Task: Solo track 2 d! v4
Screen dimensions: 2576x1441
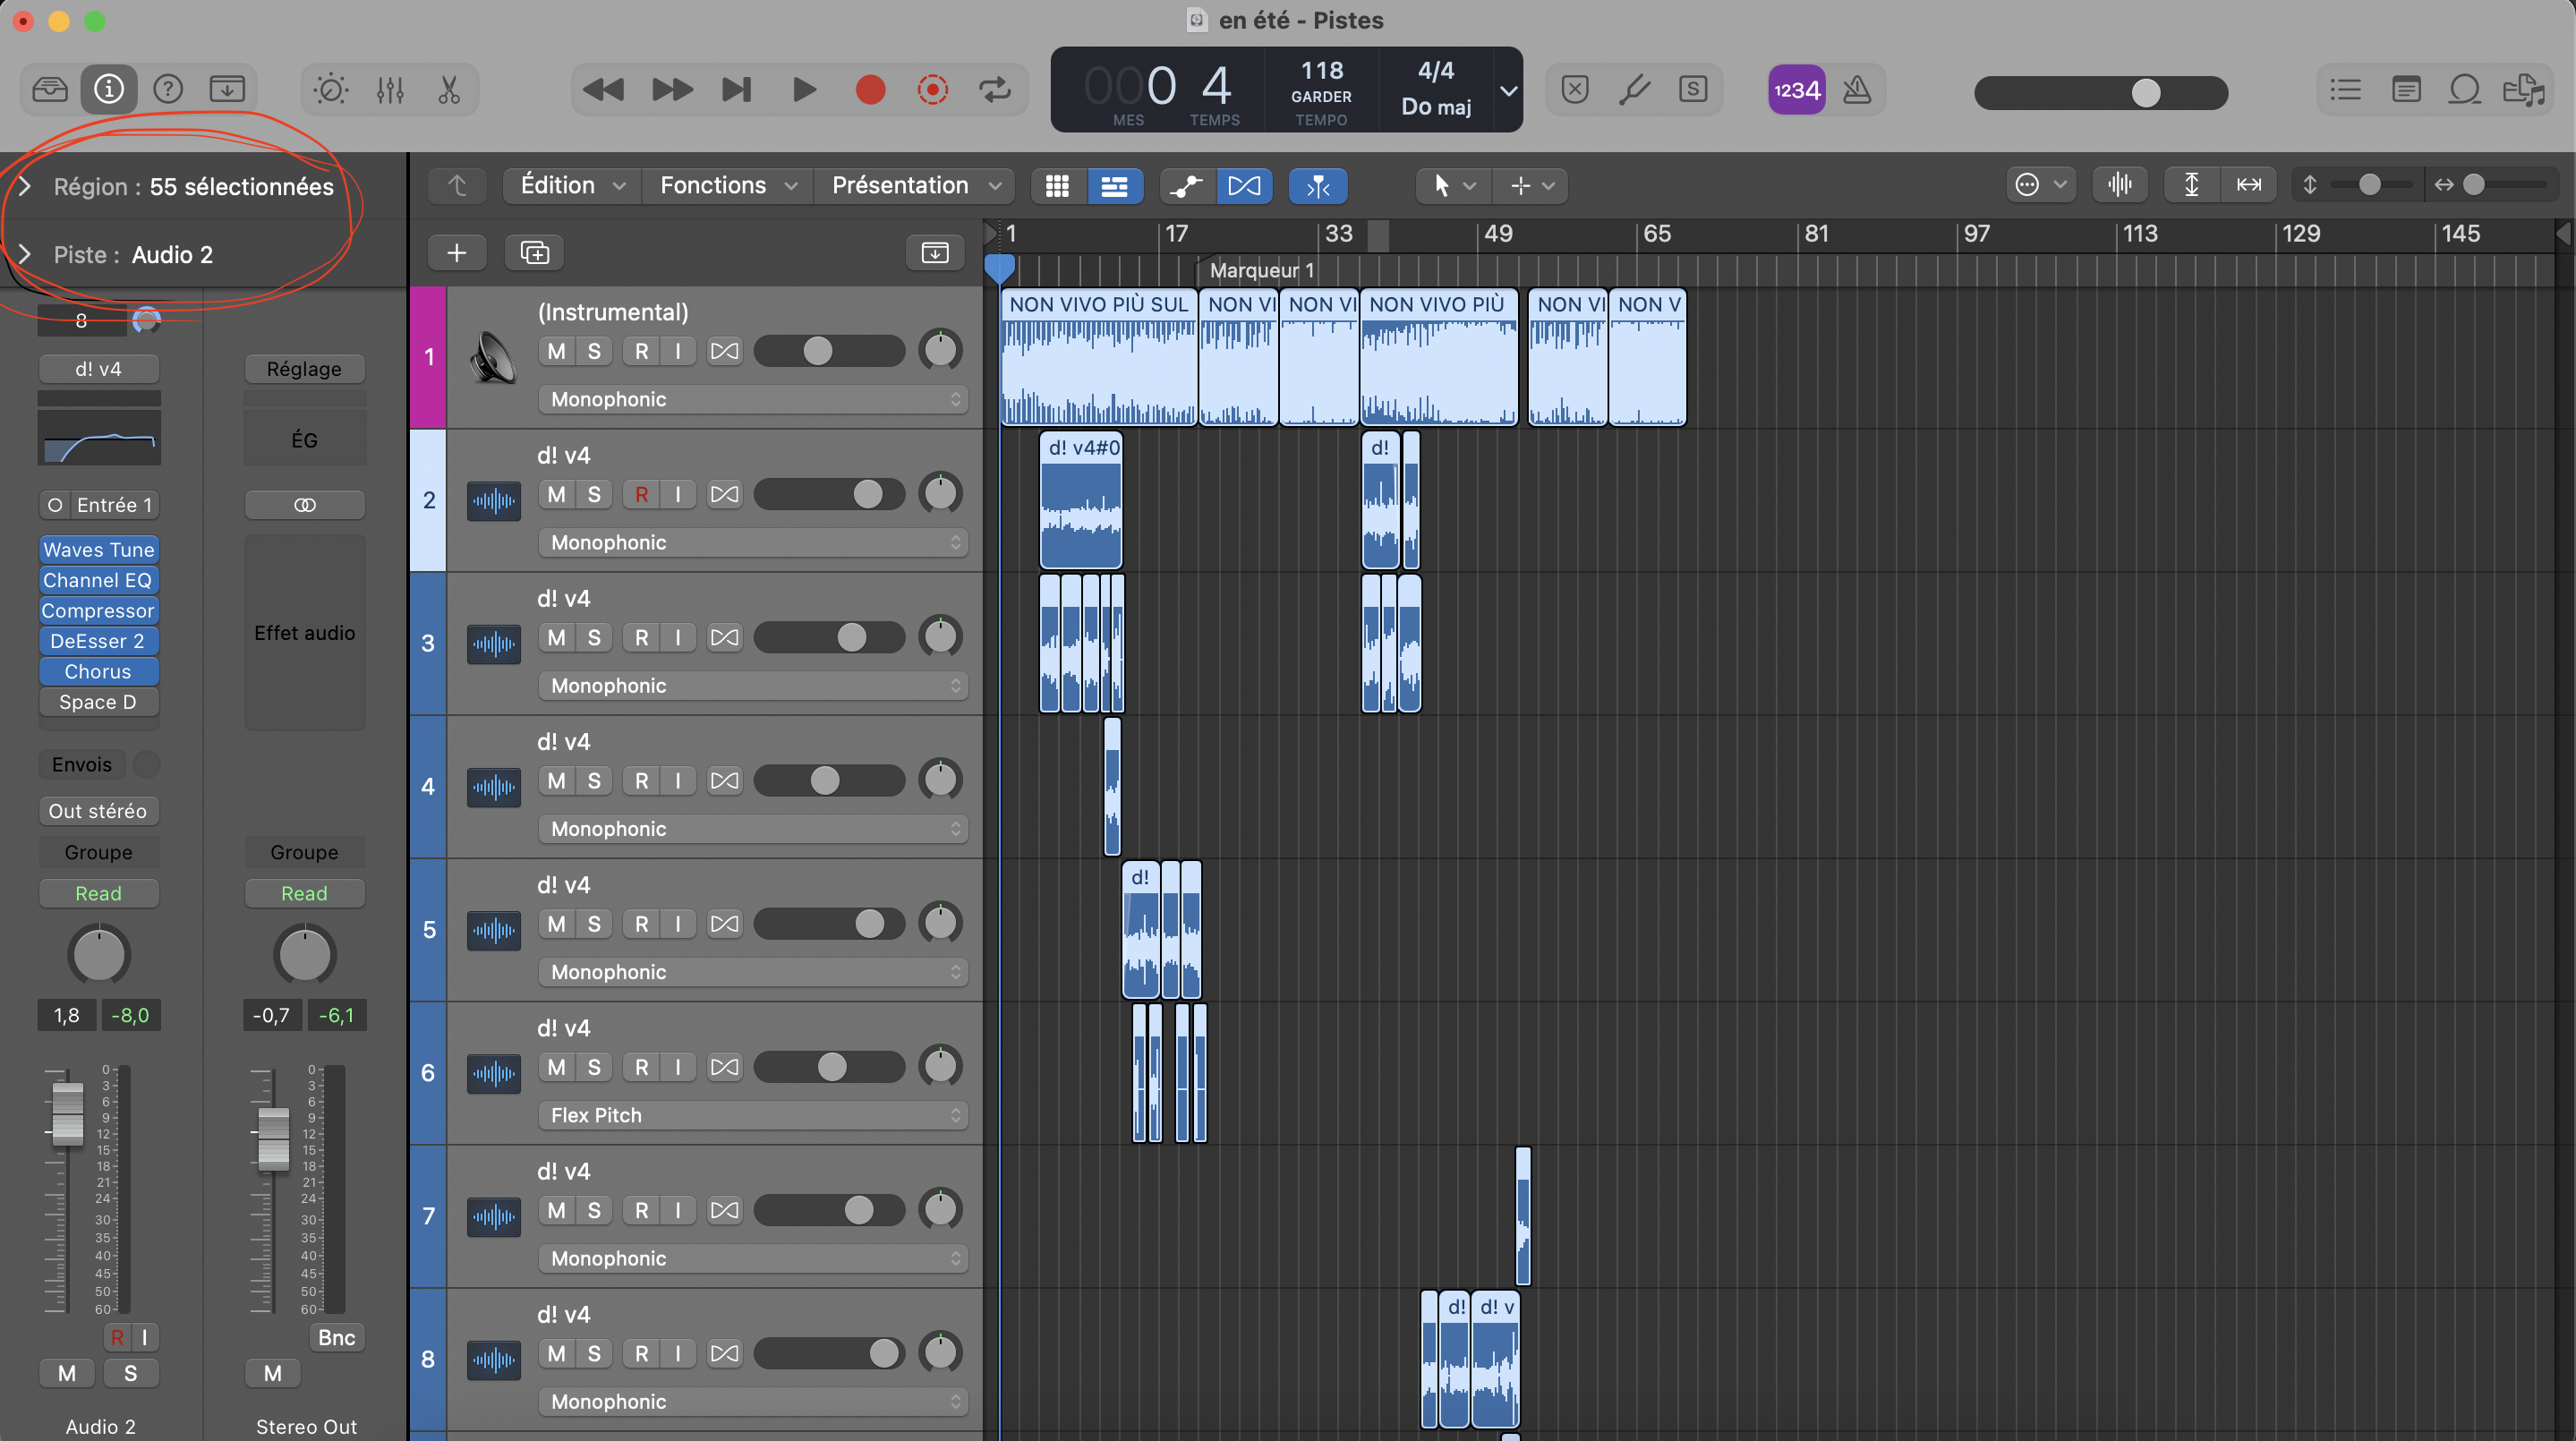Action: coord(594,494)
